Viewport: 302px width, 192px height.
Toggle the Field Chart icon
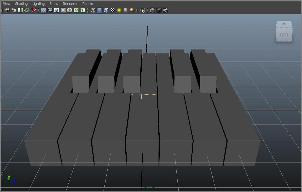[70, 10]
